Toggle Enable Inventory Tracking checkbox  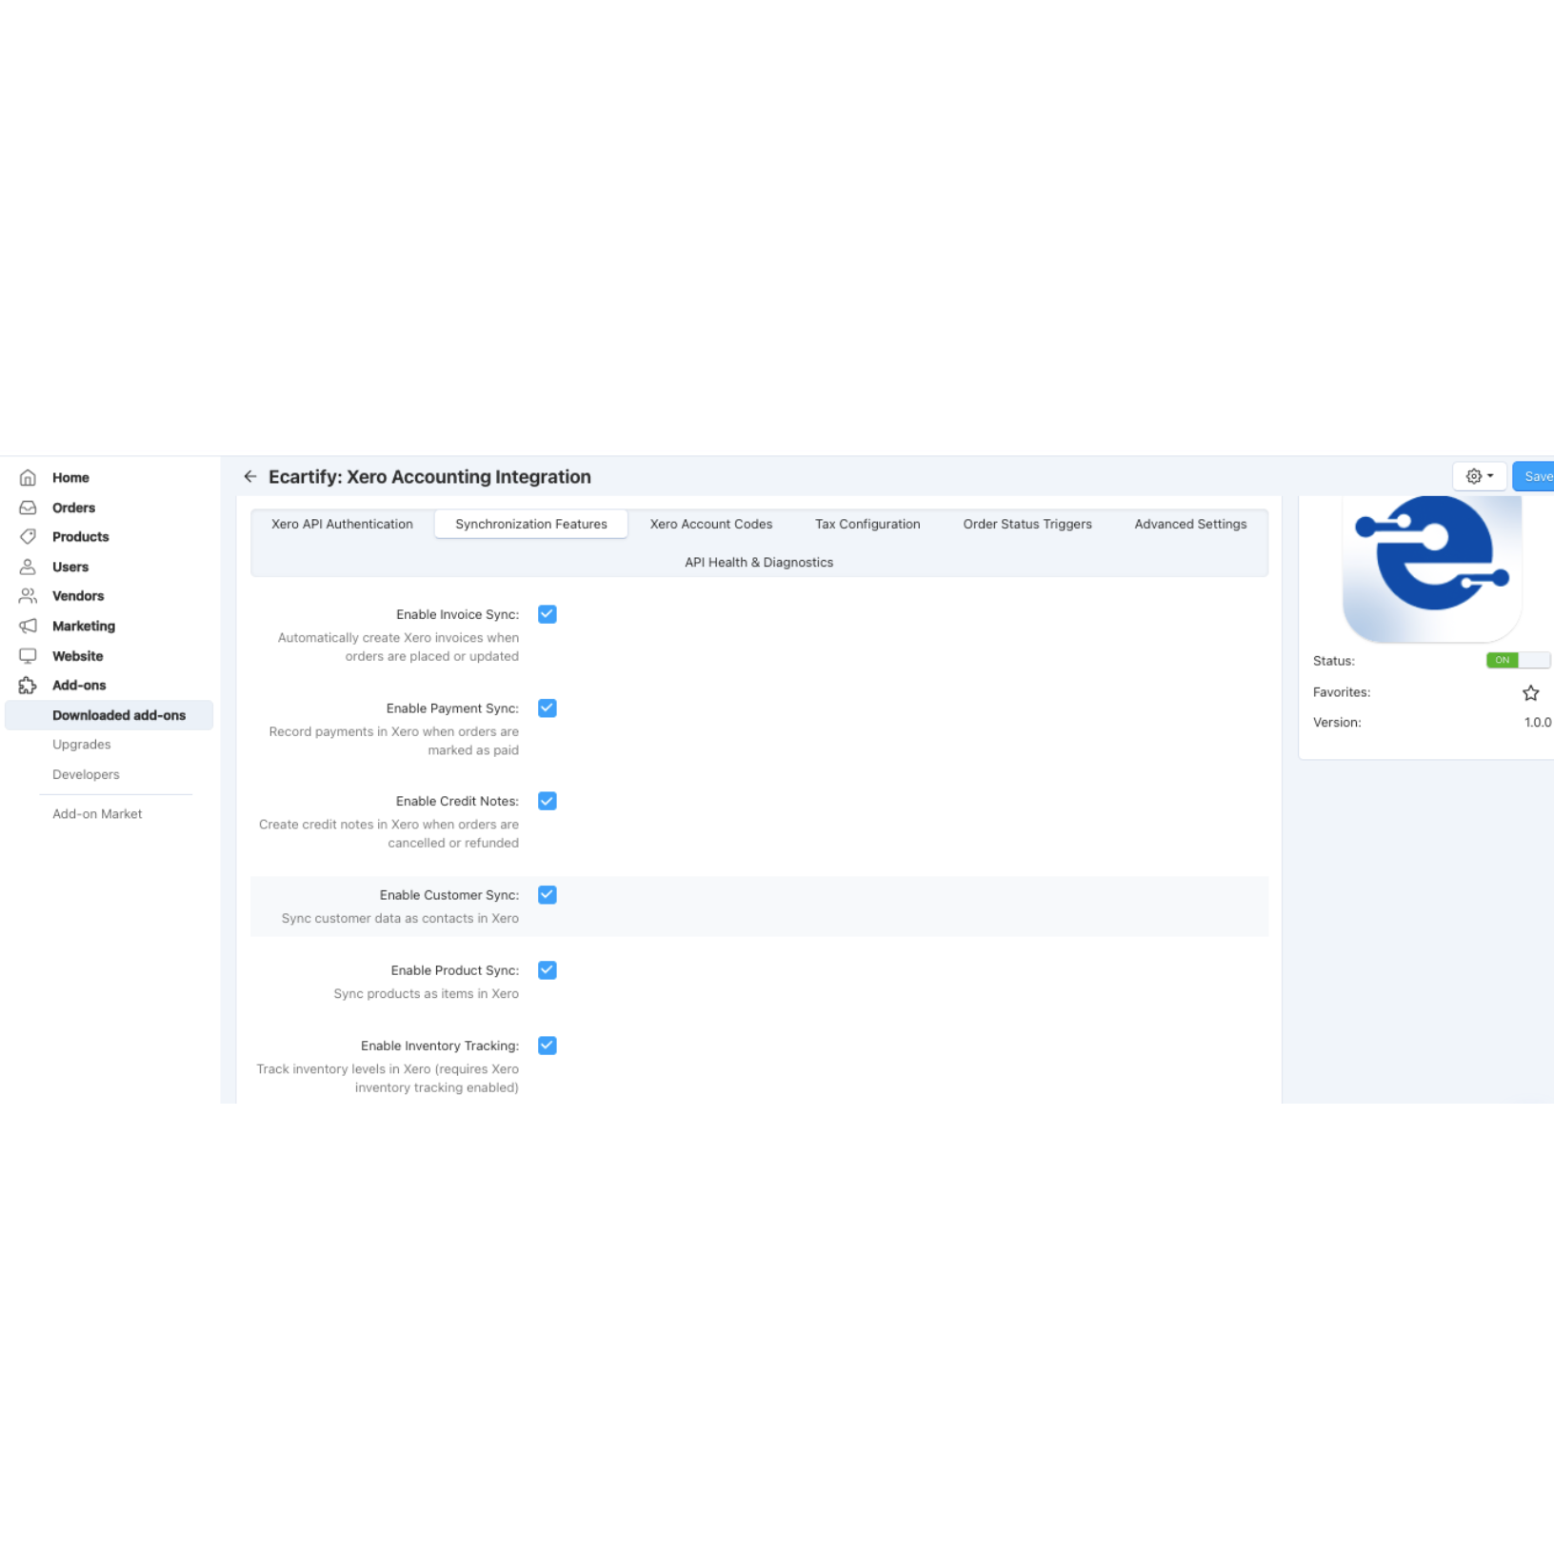(x=548, y=1046)
